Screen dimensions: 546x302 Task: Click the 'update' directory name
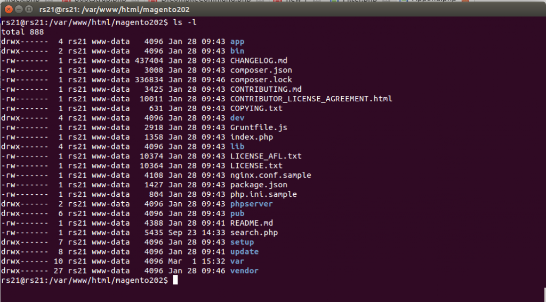point(244,251)
